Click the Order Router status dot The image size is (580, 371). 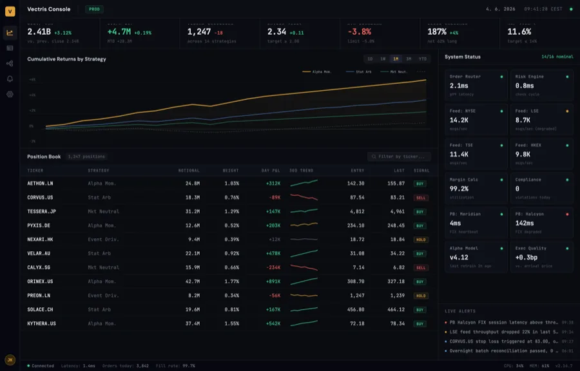coord(501,77)
